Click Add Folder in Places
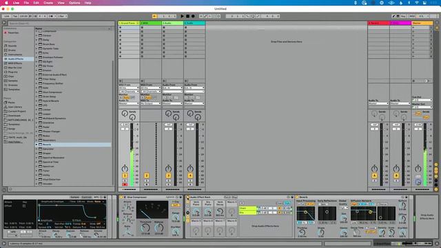Screen dimensions: 441x248 coord(15,142)
